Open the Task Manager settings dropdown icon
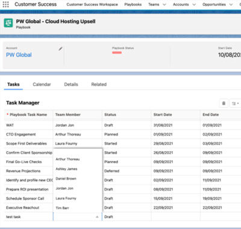This screenshot has width=241, height=229. (x=235, y=104)
